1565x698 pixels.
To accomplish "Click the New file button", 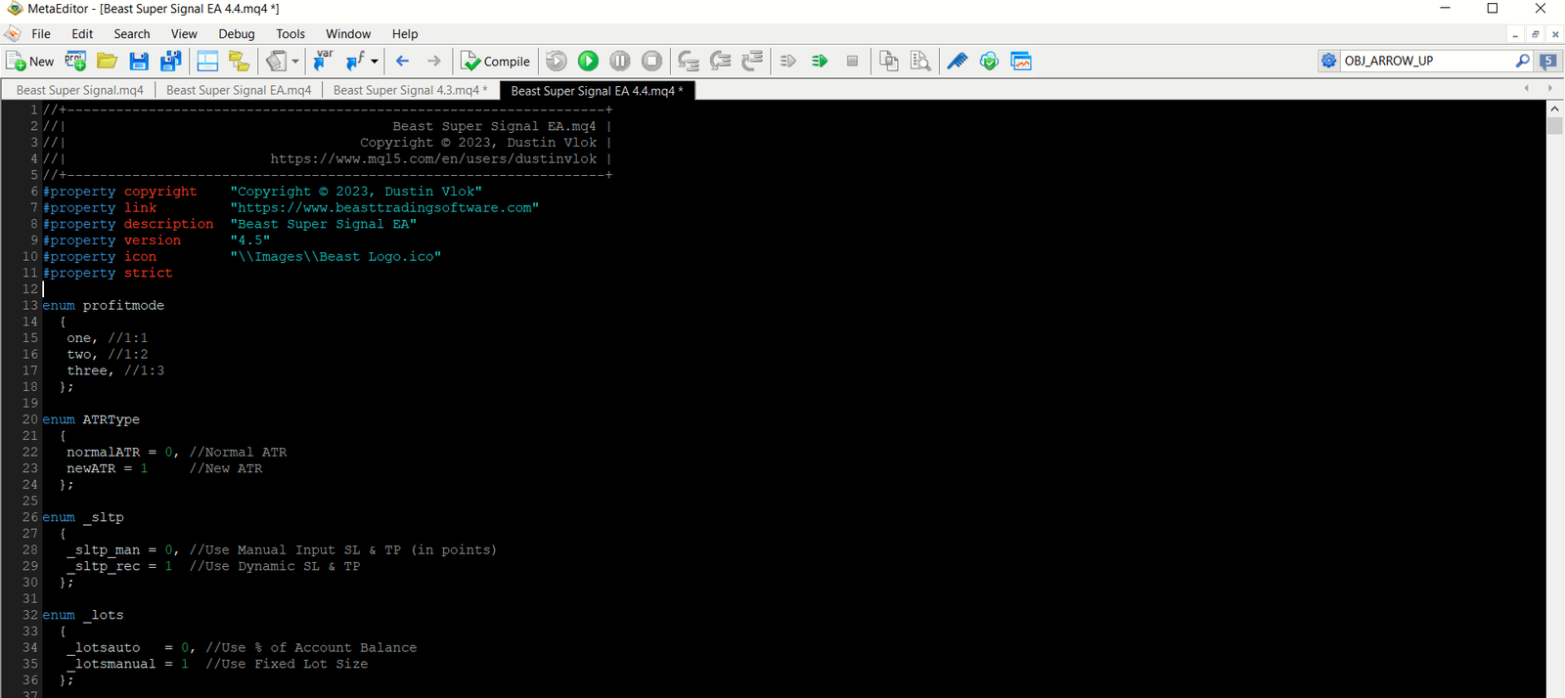I will click(30, 61).
